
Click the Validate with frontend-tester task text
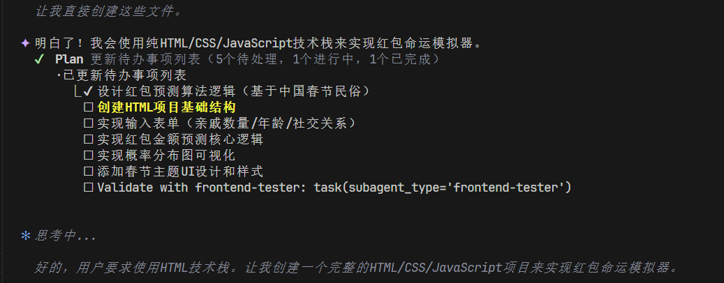[x=334, y=187]
